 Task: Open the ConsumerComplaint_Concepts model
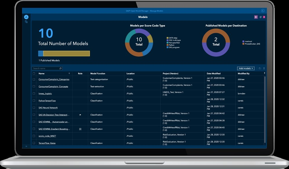click(53, 87)
